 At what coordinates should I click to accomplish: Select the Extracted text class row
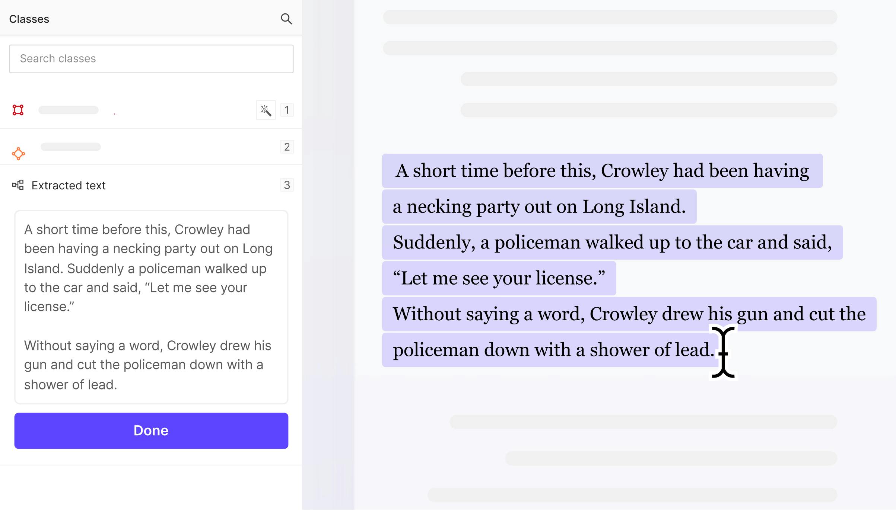click(151, 185)
